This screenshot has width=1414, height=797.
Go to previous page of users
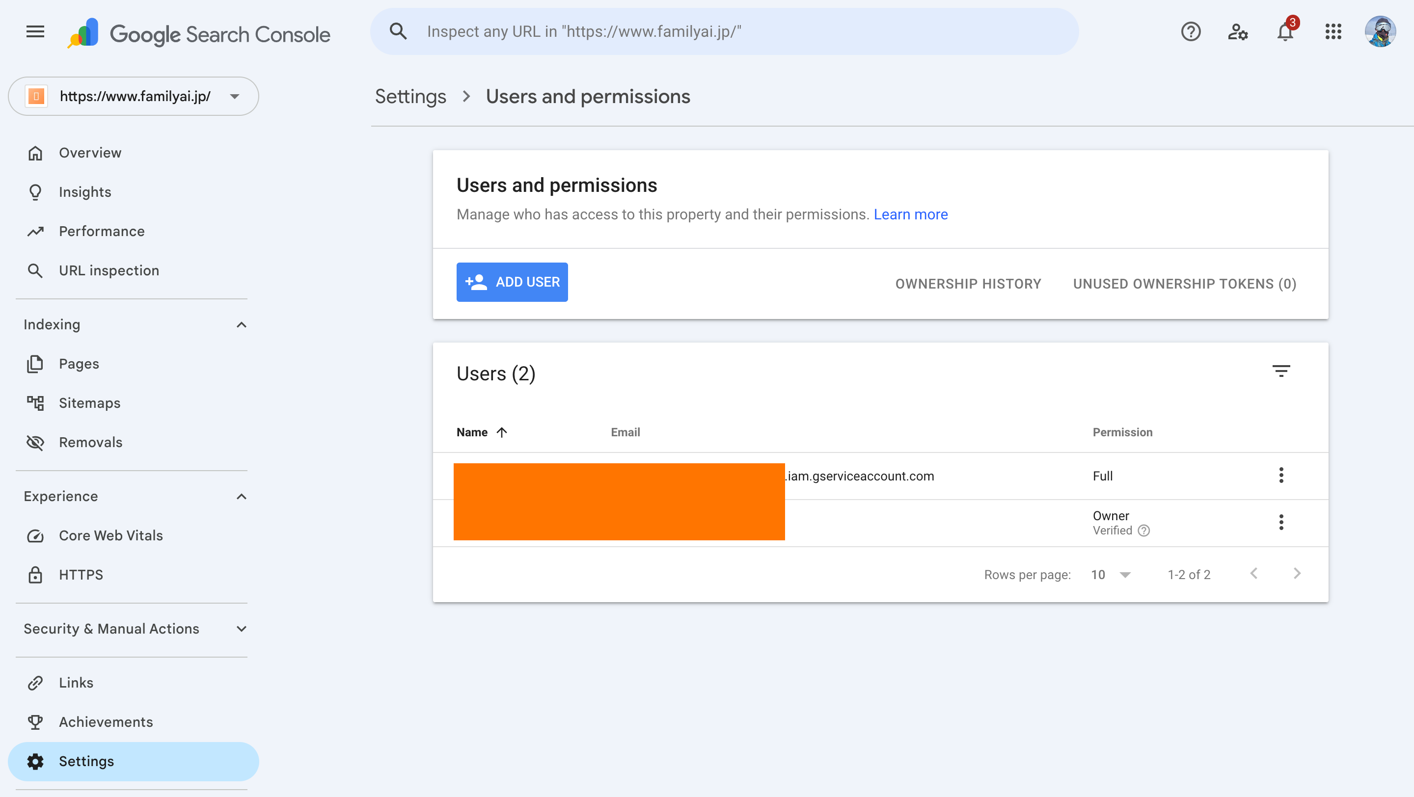1254,574
